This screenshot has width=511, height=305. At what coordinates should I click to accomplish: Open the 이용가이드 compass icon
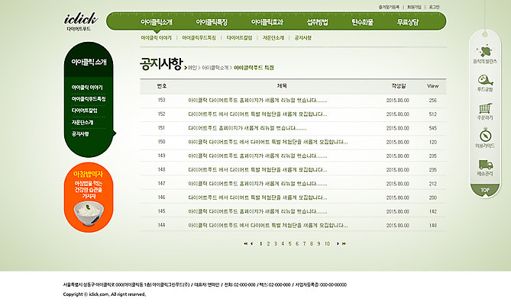(485, 135)
